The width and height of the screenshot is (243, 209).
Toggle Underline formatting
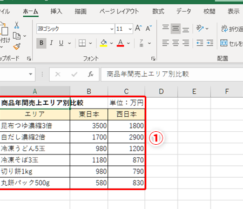click(61, 43)
